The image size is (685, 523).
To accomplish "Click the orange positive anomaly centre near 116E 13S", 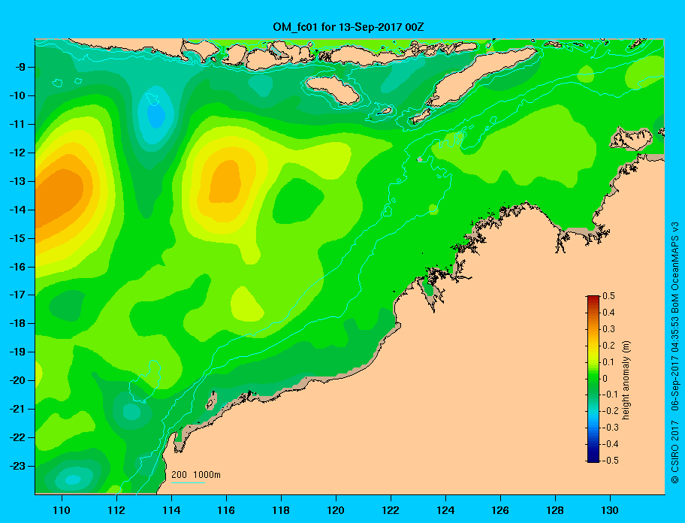I will (225, 181).
